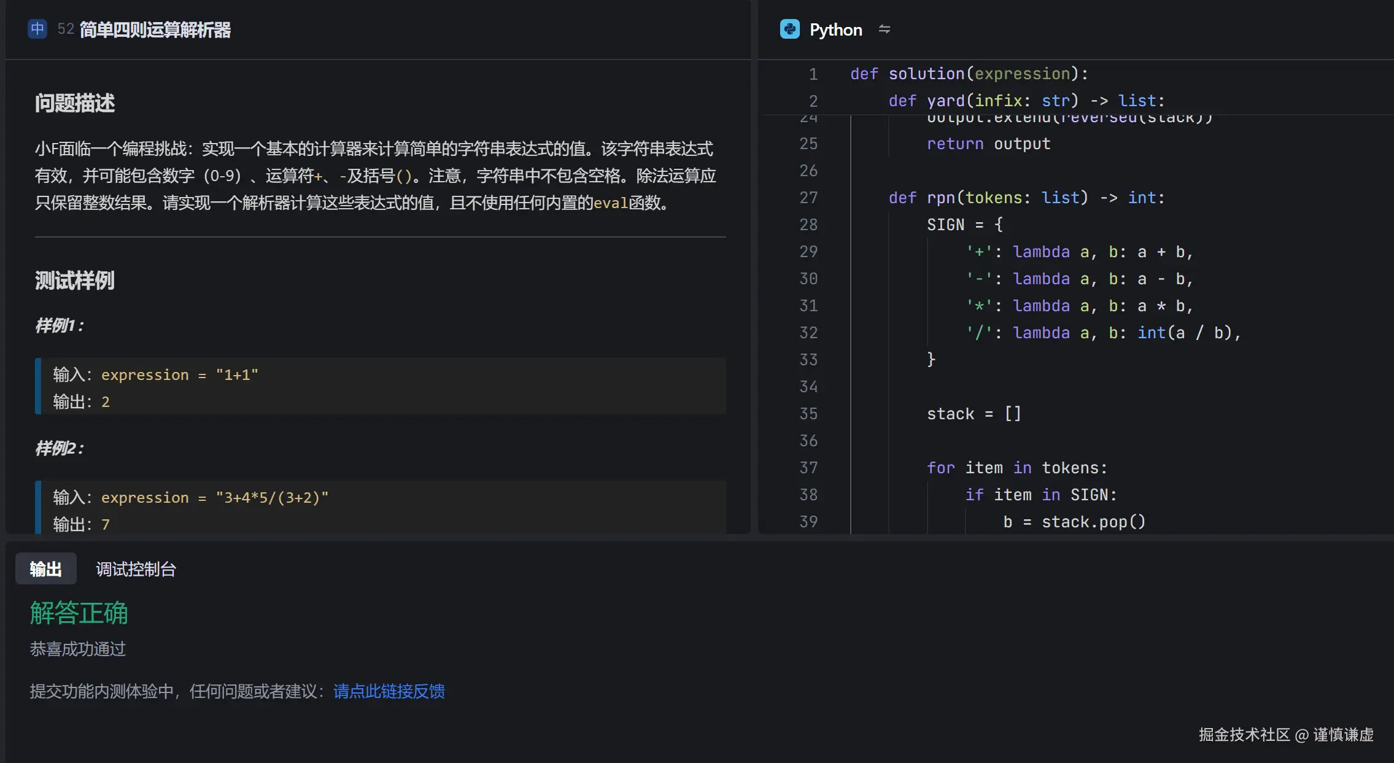1394x763 pixels.
Task: Click sample 1 input expression "1+1"
Action: pyautogui.click(x=179, y=374)
